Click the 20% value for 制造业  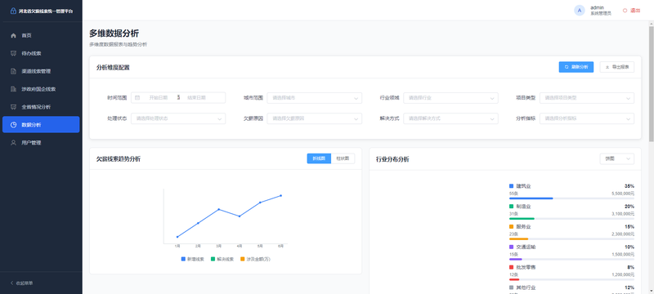(629, 207)
